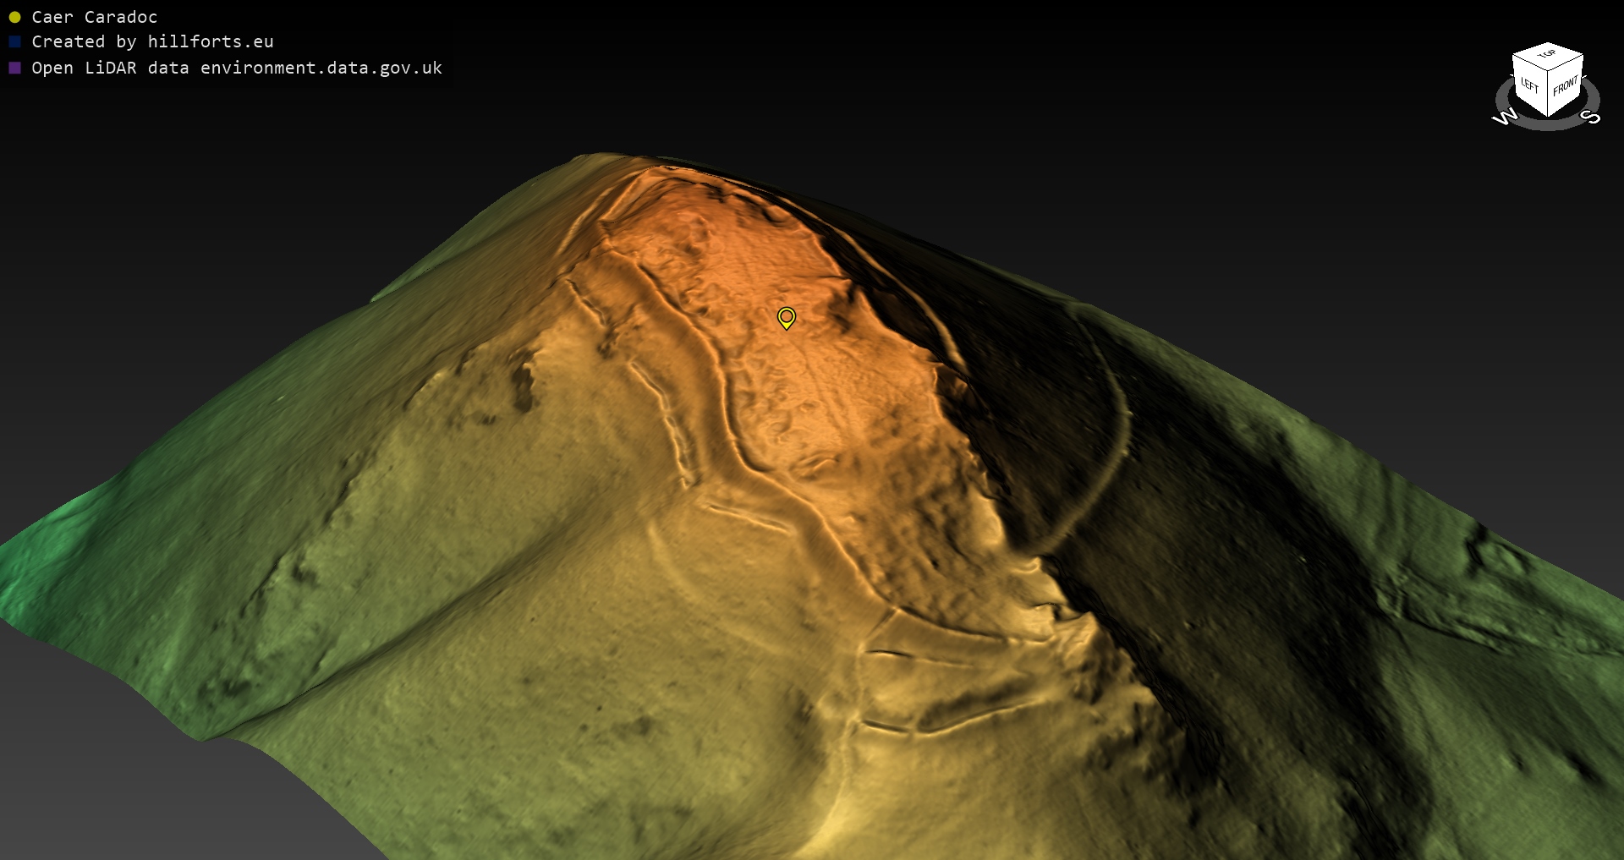The height and width of the screenshot is (860, 1624).
Task: Toggle the yellow circle legend marker
Action: click(14, 17)
